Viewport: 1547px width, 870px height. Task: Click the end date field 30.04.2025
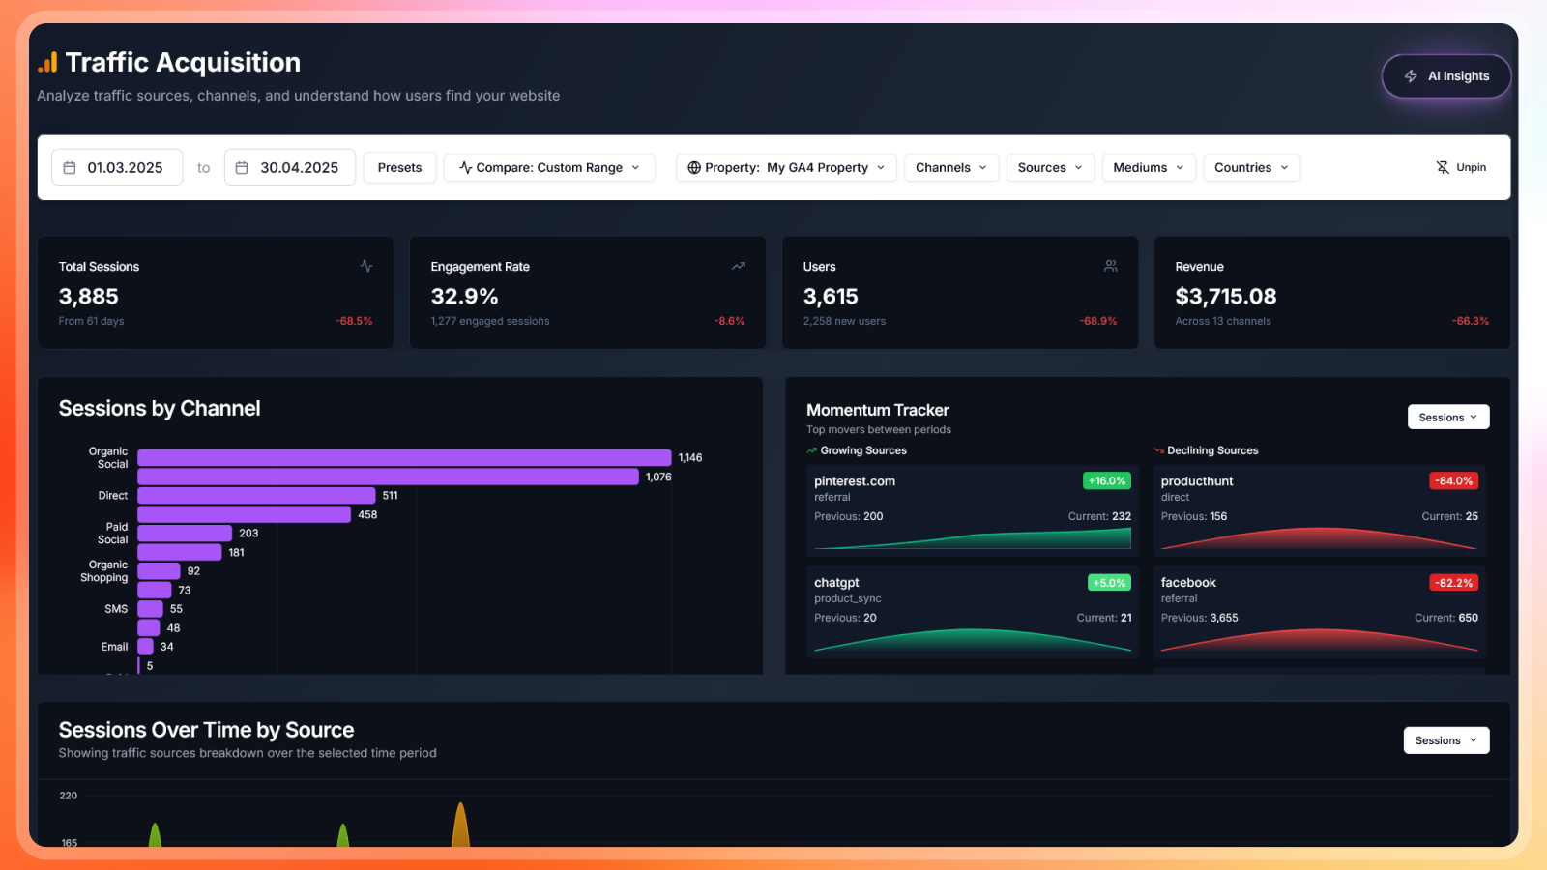(x=299, y=168)
